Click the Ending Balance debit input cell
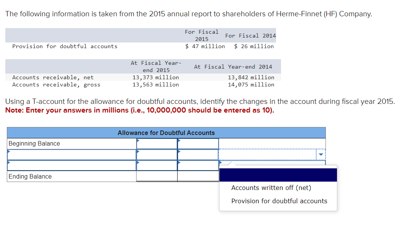 (157, 177)
